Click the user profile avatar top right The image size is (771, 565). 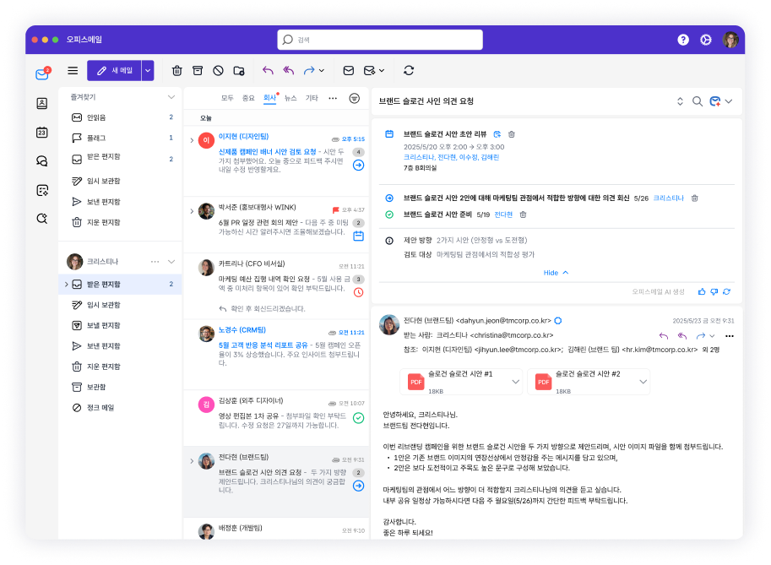(730, 40)
